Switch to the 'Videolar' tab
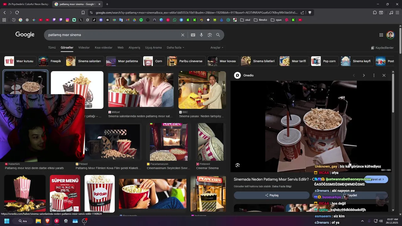402x226 pixels. pos(84,48)
